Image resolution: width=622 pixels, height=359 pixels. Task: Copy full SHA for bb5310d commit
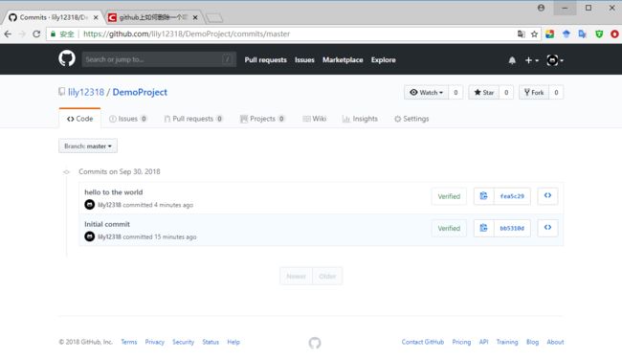(483, 228)
